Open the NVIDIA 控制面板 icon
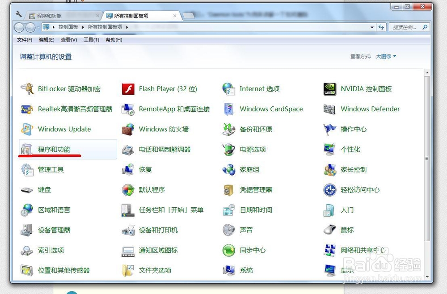This screenshot has width=447, height=294. pyautogui.click(x=330, y=89)
